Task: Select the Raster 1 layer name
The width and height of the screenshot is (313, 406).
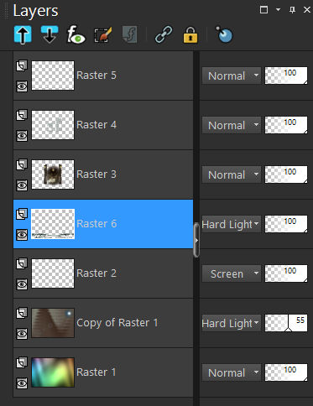Action: 96,372
